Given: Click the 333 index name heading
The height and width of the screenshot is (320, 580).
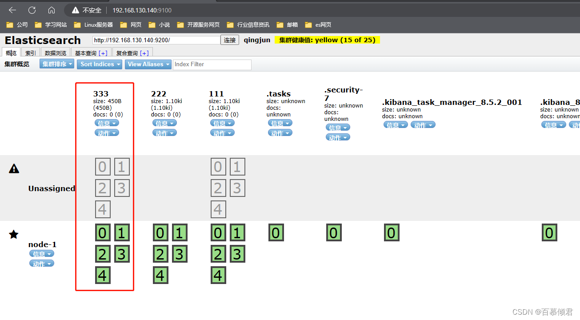Looking at the screenshot, I should click(101, 94).
